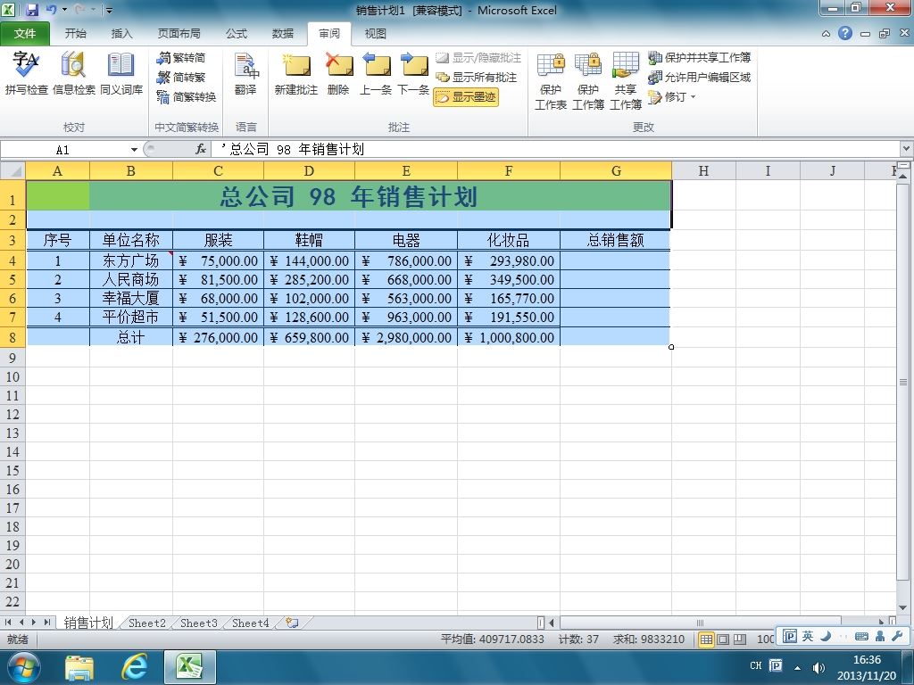This screenshot has height=685, width=914.
Task: Click horizontal scrollbar left arrow
Action: point(552,623)
